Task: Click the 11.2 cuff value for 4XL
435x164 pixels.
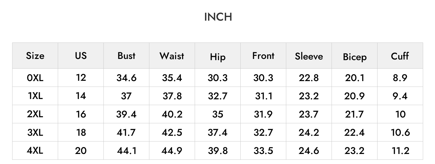Action: tap(400, 151)
